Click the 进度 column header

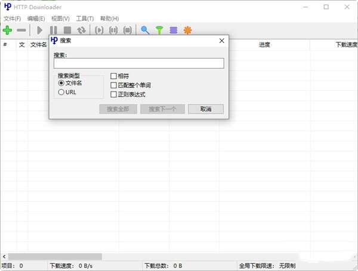[264, 45]
